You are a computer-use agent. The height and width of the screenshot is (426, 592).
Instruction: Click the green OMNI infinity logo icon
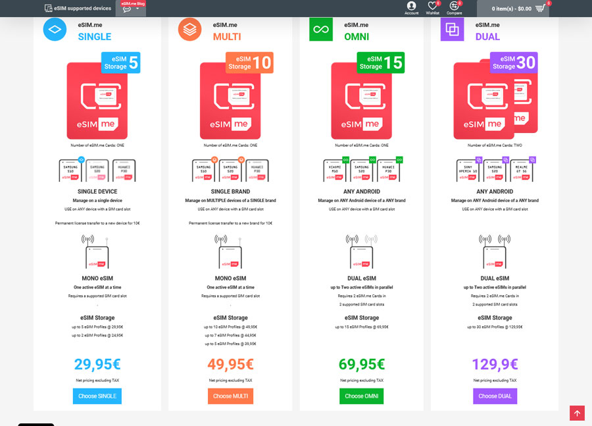(x=321, y=30)
